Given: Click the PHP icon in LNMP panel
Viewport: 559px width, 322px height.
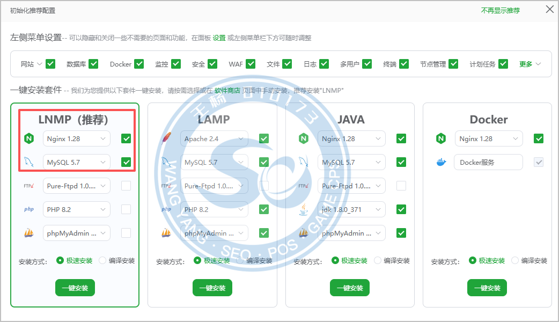Looking at the screenshot, I should pos(29,209).
